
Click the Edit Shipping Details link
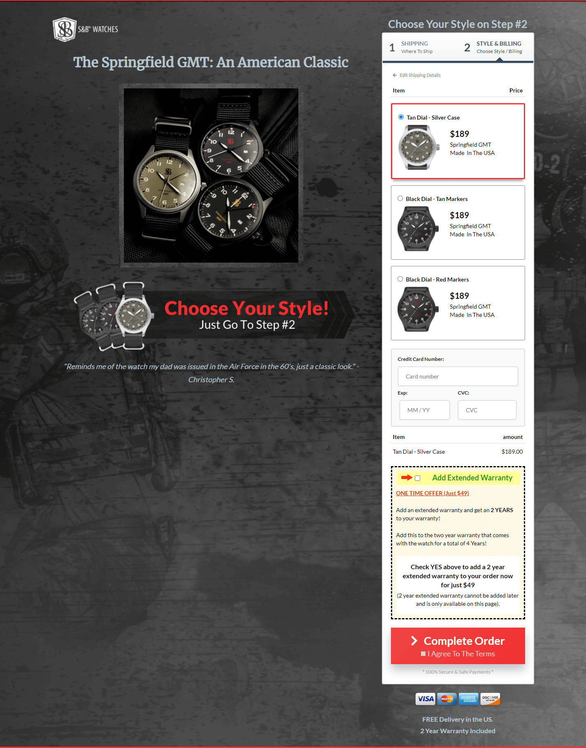point(420,75)
